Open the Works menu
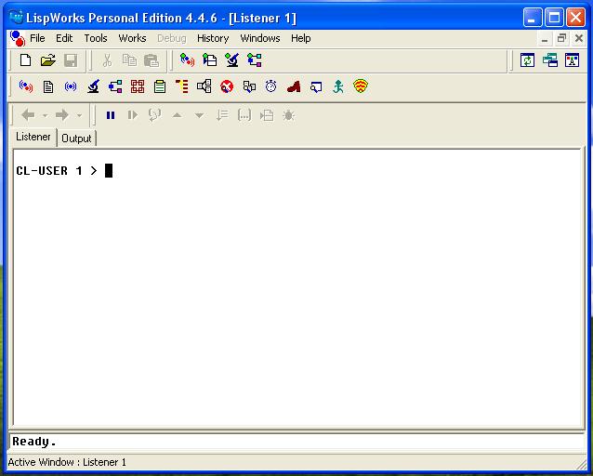This screenshot has width=593, height=476. pos(132,38)
